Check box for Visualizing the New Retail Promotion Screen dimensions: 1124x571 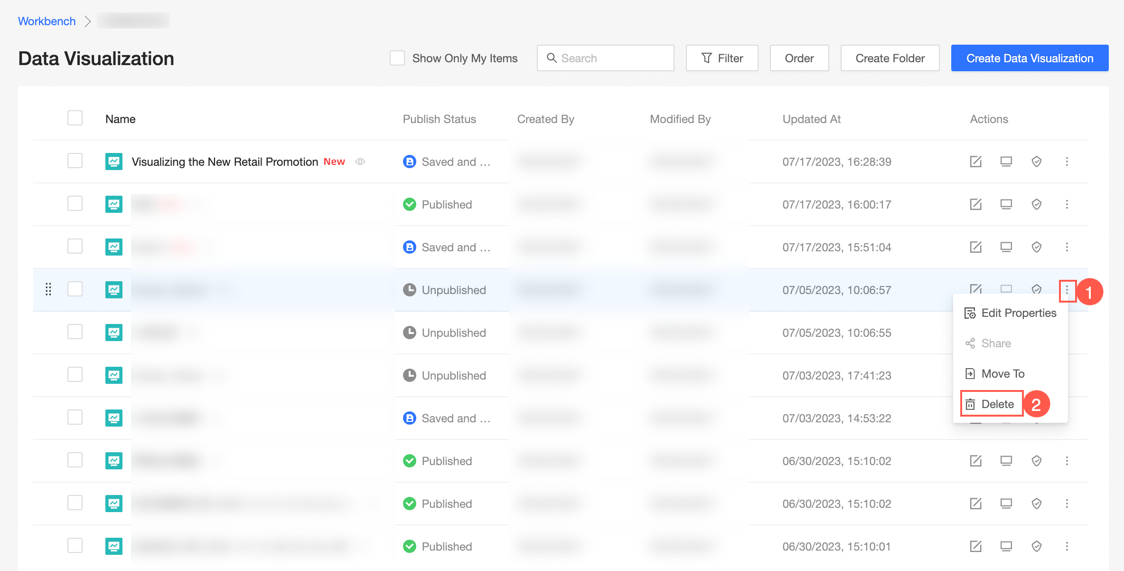tap(75, 161)
